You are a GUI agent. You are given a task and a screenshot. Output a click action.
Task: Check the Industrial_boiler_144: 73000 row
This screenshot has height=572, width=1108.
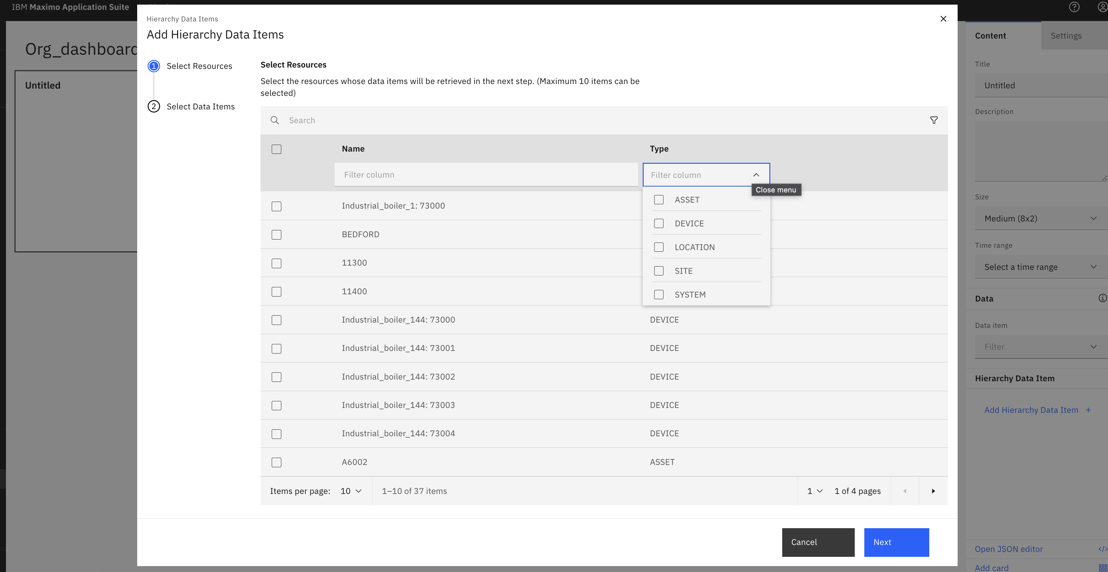point(277,320)
